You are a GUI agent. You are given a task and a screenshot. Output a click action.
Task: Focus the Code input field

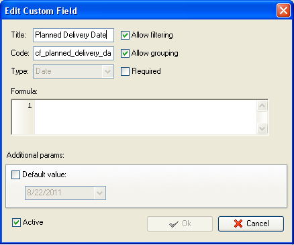(x=73, y=53)
